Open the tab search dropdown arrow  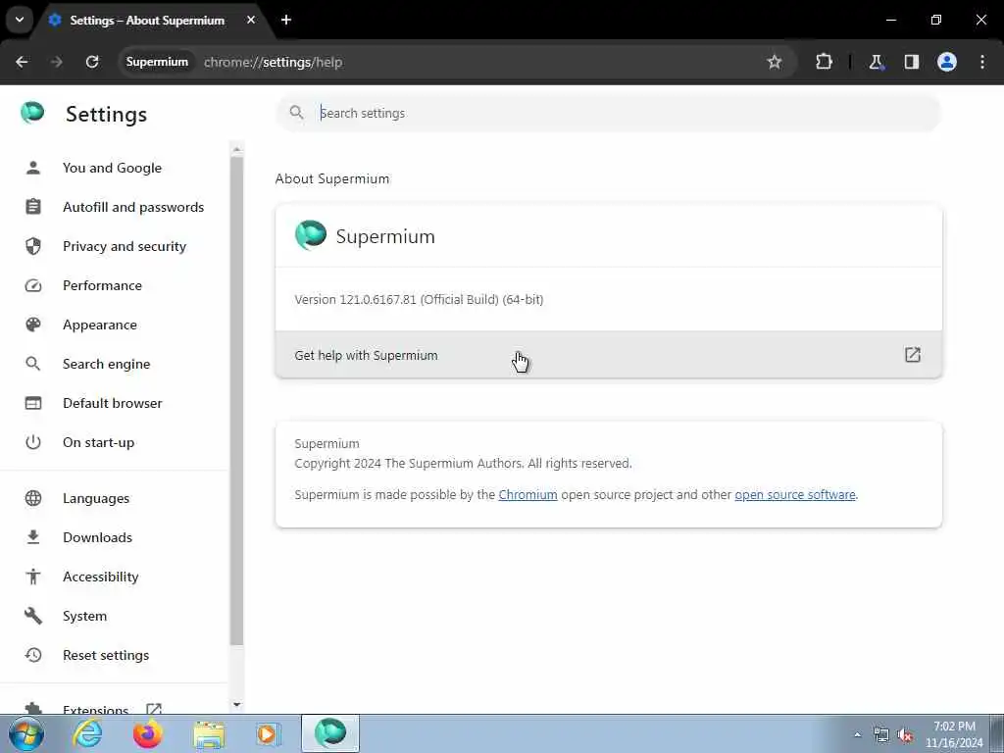20,20
